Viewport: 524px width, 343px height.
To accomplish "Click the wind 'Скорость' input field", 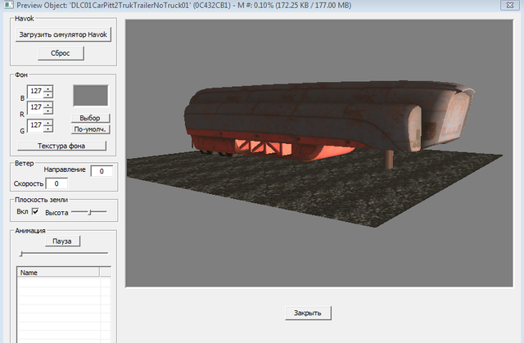I will (x=56, y=183).
